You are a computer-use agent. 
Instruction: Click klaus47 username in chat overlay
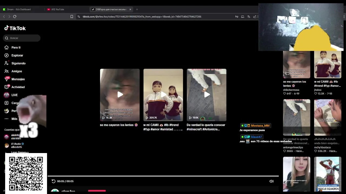coord(256,137)
